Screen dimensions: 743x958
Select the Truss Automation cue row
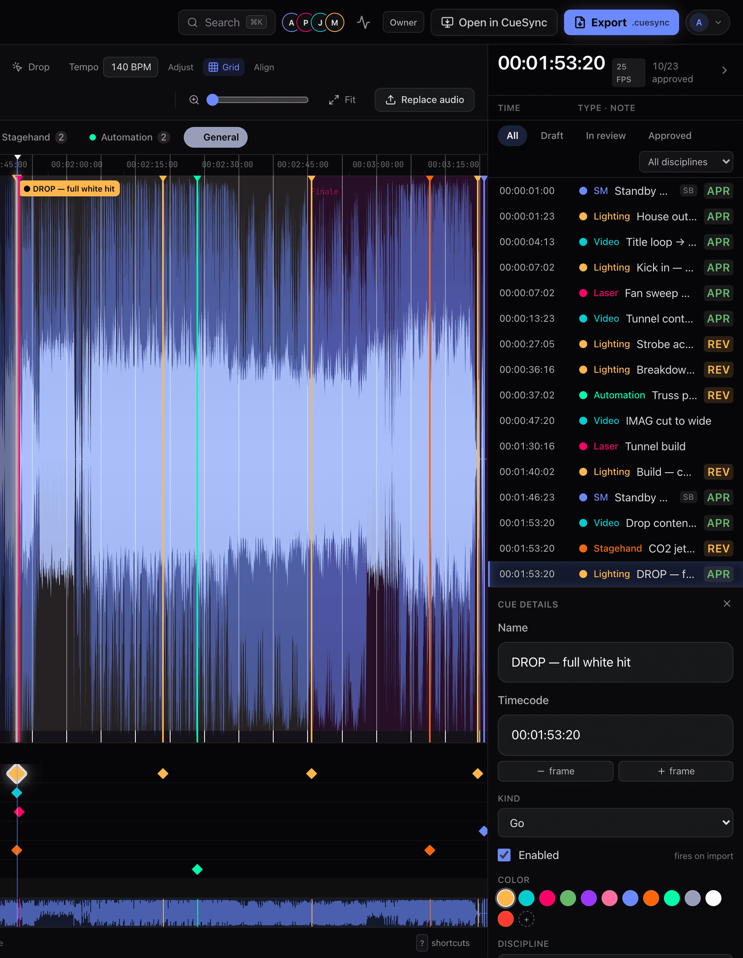[x=615, y=395]
